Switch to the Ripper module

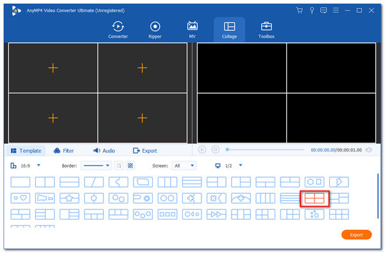155,30
